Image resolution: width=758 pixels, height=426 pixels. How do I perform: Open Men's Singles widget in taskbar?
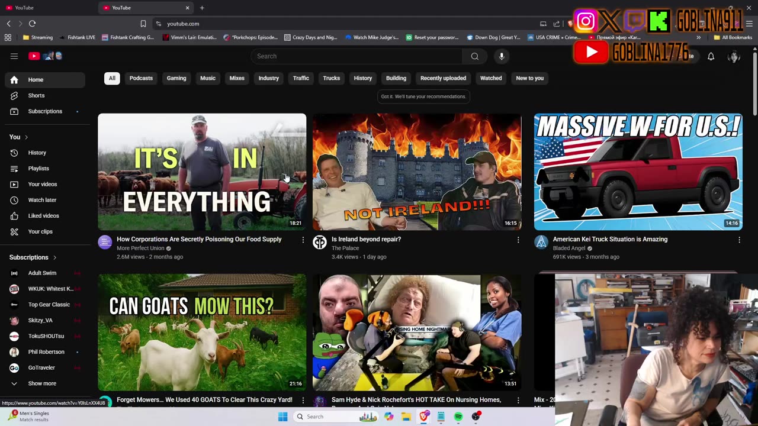coord(28,417)
